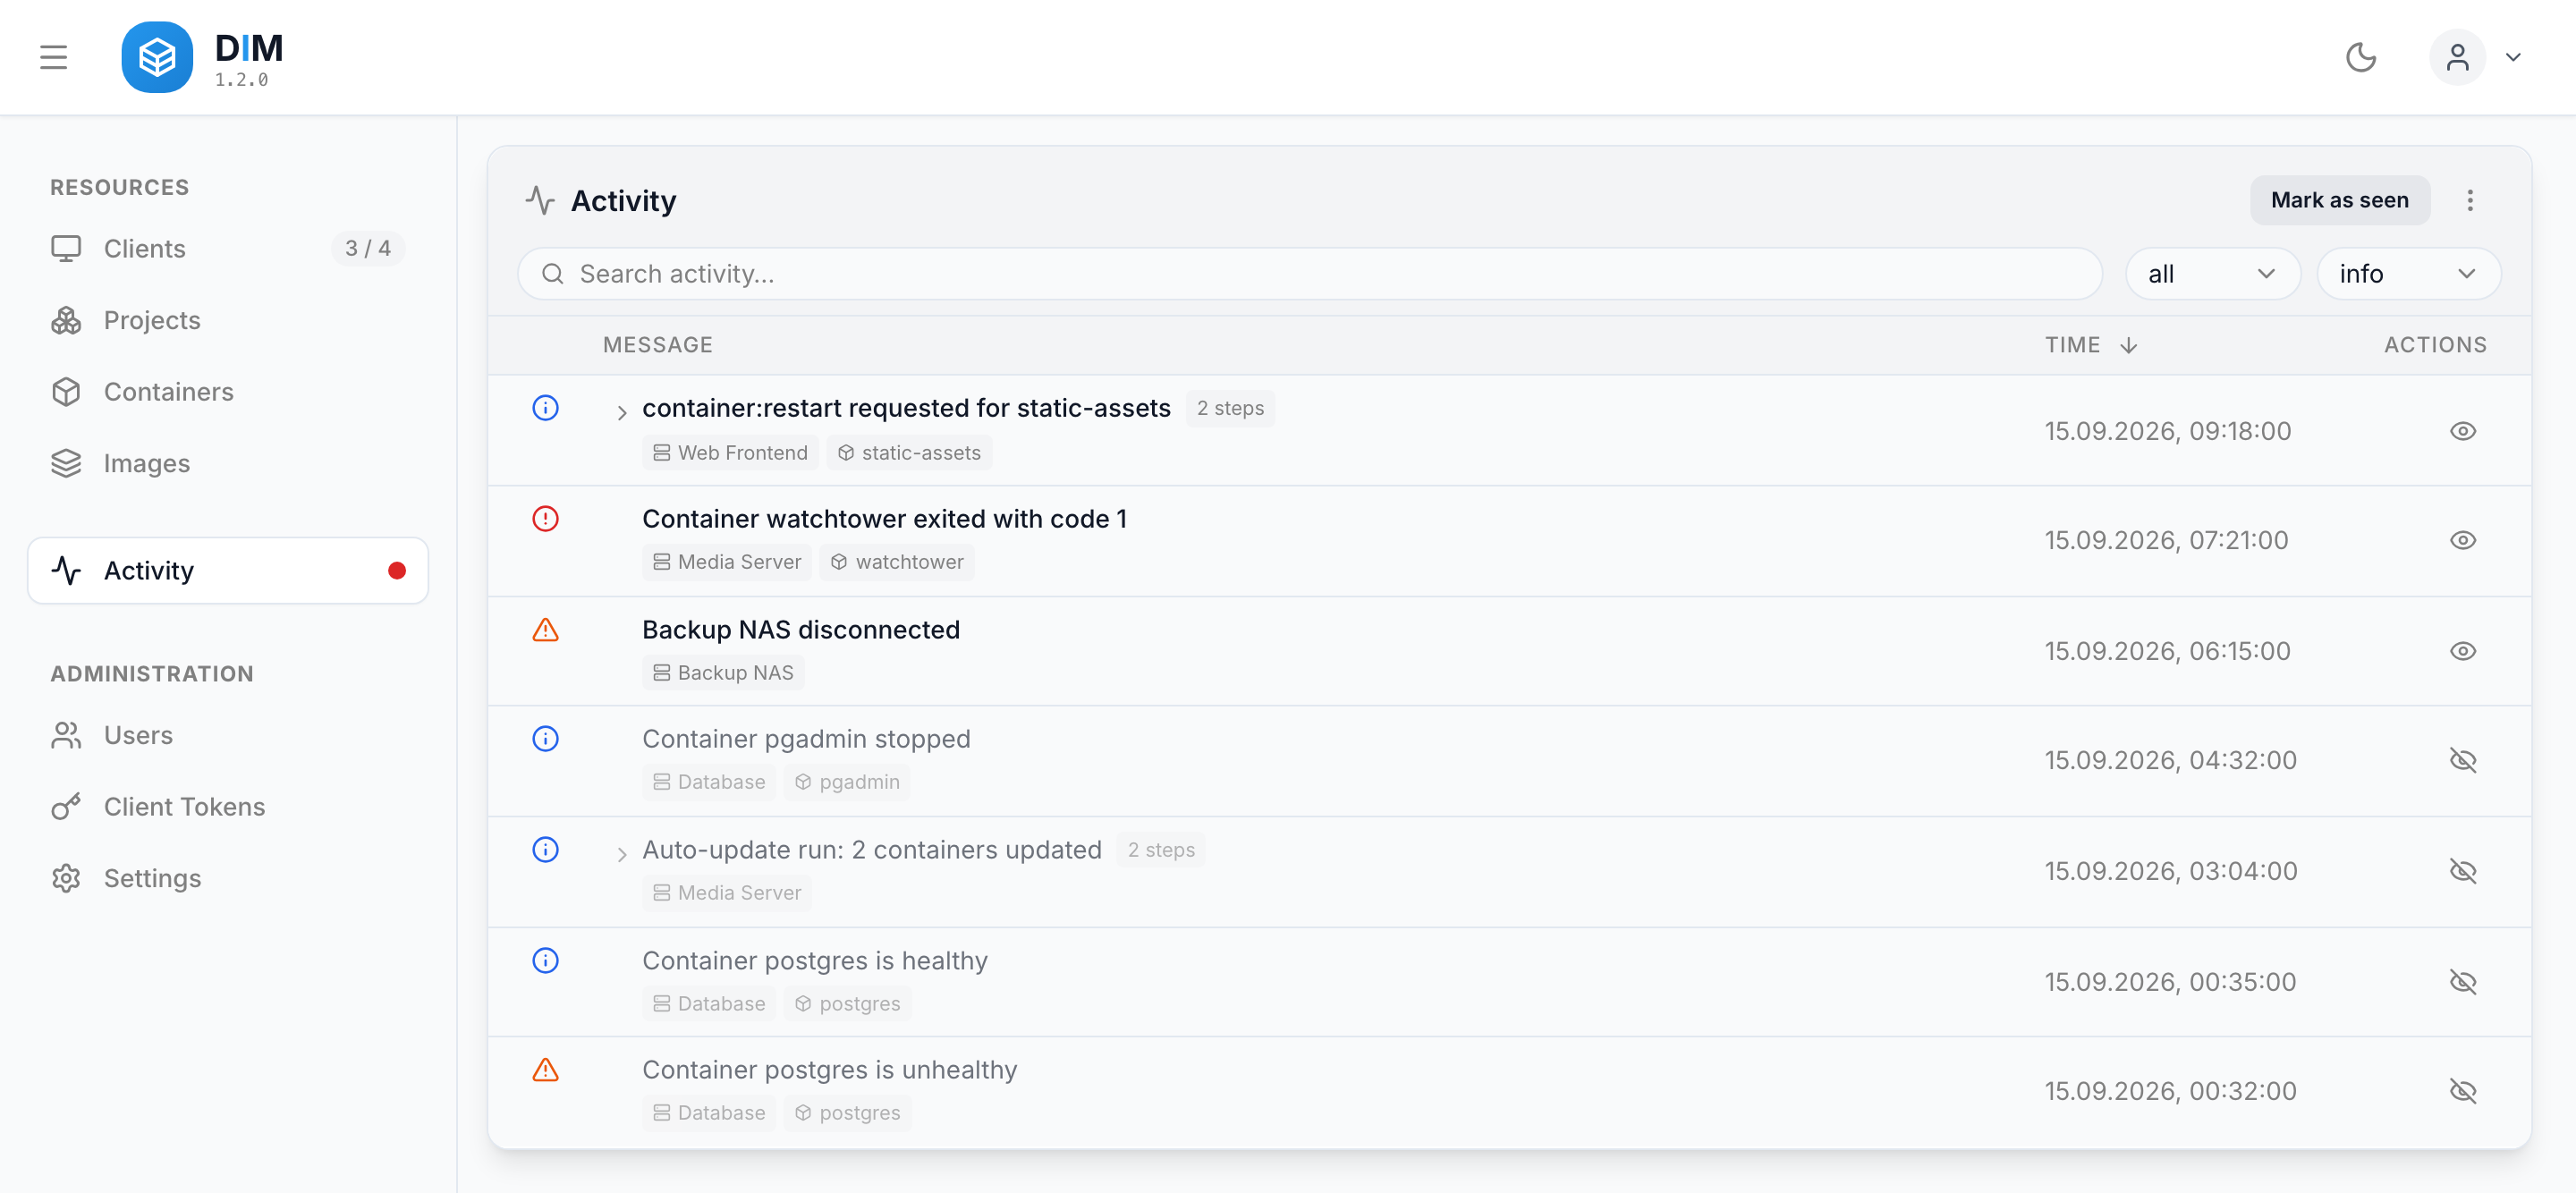Expand the user account chevron
Viewport: 2576px width, 1193px height.
coord(2513,57)
